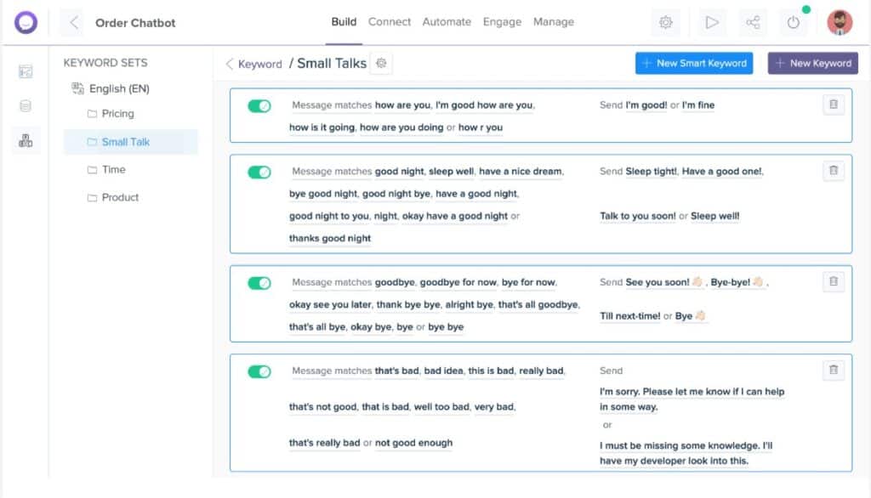Click the New Keyword button
Screen dimensions: 871x498
point(812,63)
